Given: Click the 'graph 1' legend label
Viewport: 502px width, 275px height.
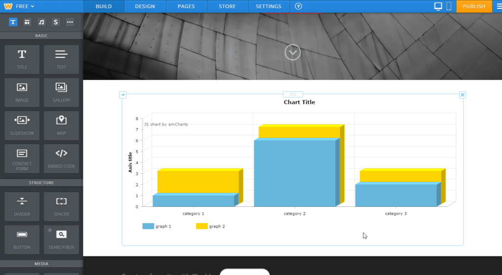Looking at the screenshot, I should [x=163, y=226].
